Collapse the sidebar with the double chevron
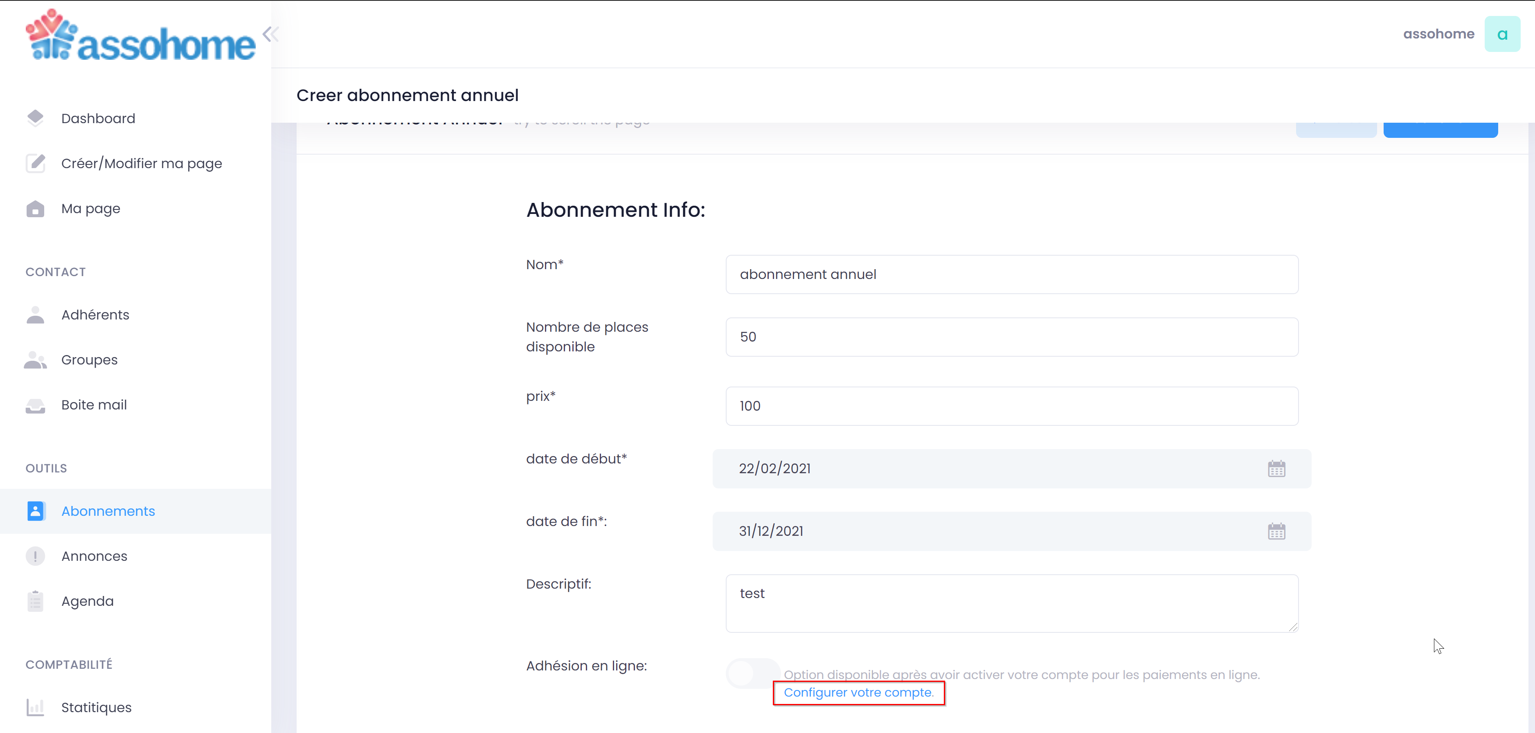 270,34
